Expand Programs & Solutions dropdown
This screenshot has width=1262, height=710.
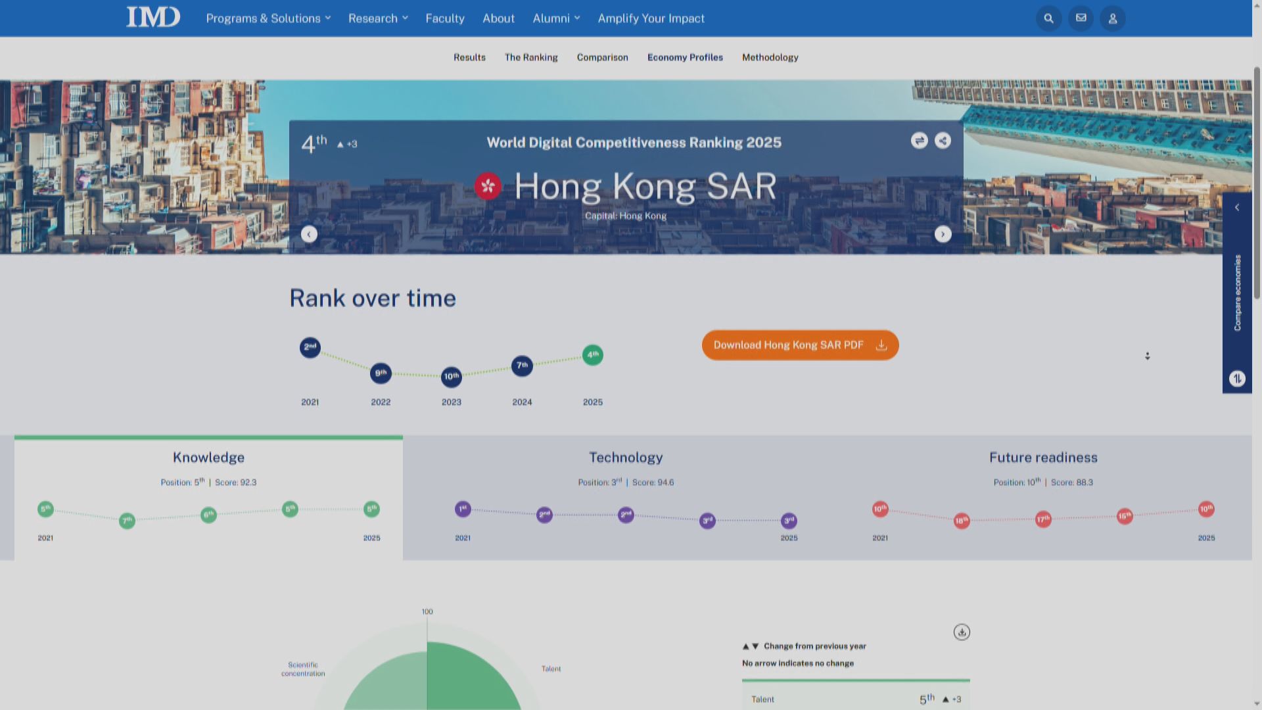pyautogui.click(x=268, y=18)
